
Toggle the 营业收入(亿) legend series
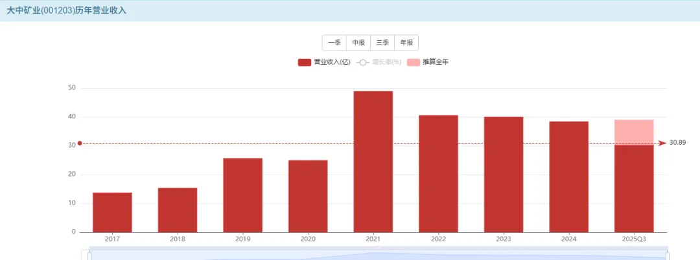pos(324,62)
